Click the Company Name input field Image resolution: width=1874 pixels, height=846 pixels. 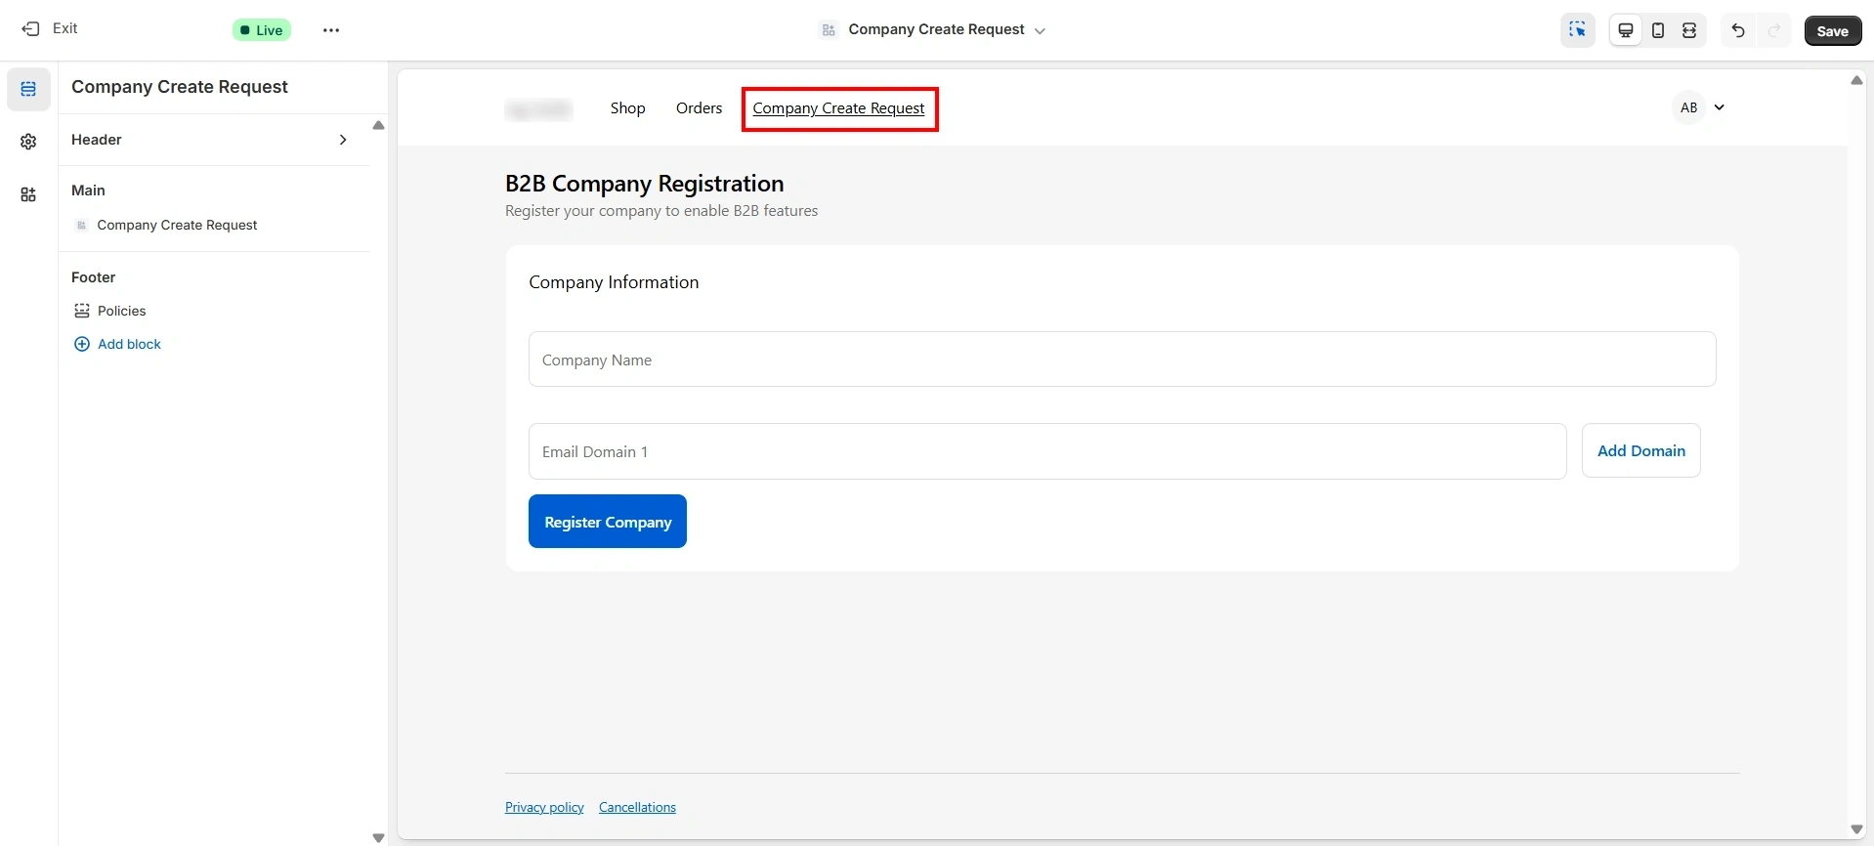(1122, 360)
